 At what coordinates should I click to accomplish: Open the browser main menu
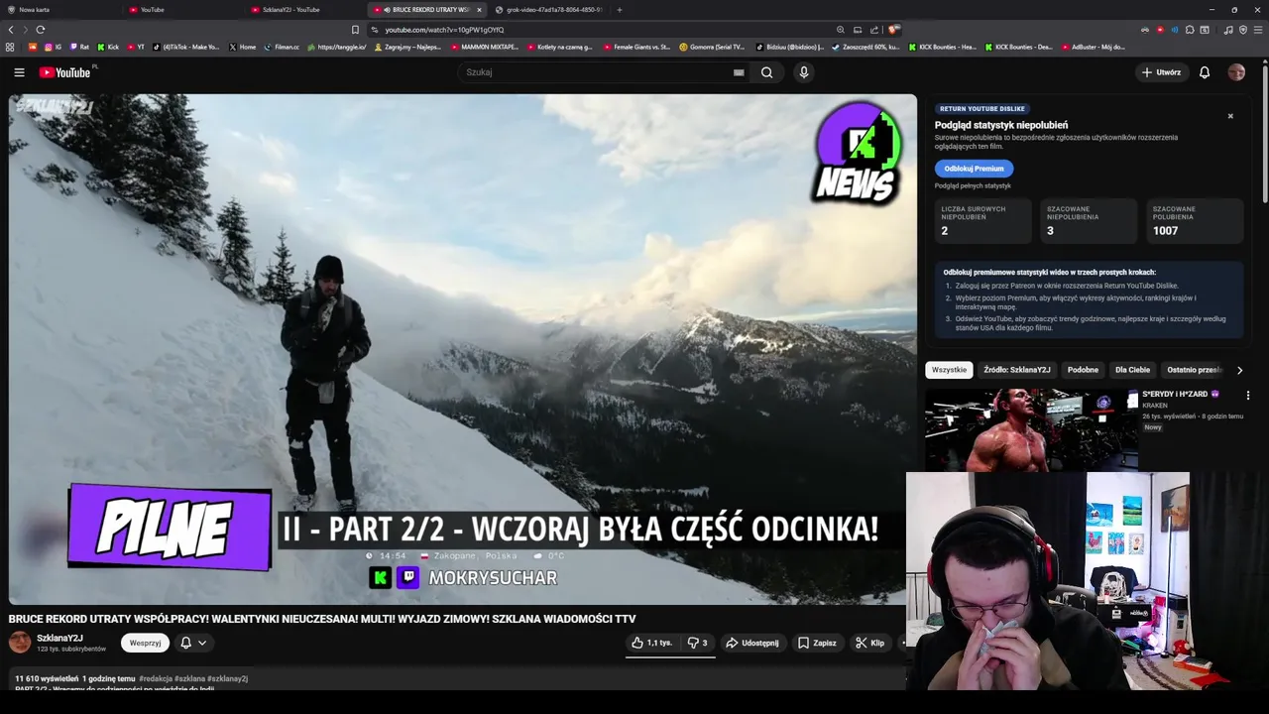point(1257,30)
